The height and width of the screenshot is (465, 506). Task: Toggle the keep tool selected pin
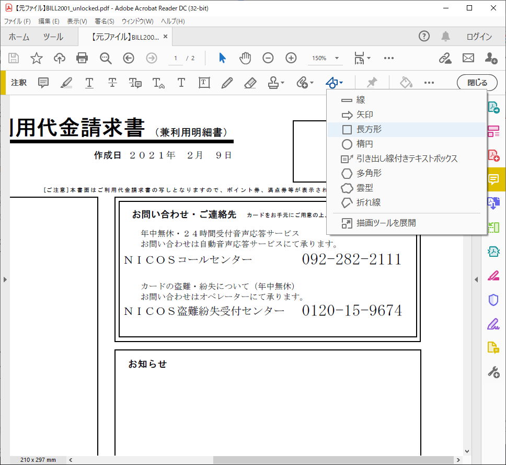pyautogui.click(x=372, y=83)
